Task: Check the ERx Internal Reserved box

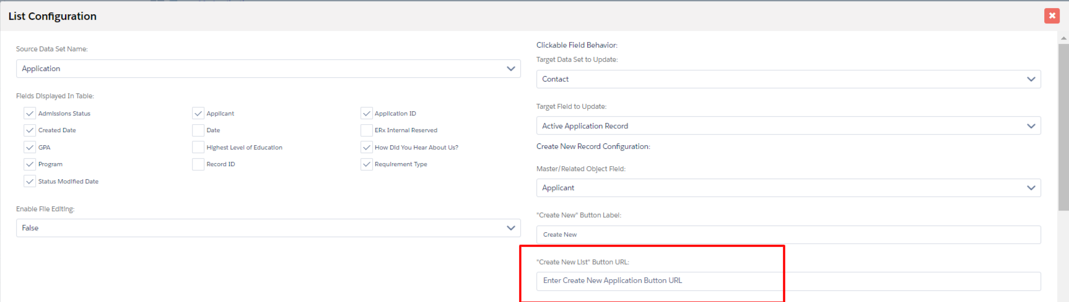Action: pos(367,130)
